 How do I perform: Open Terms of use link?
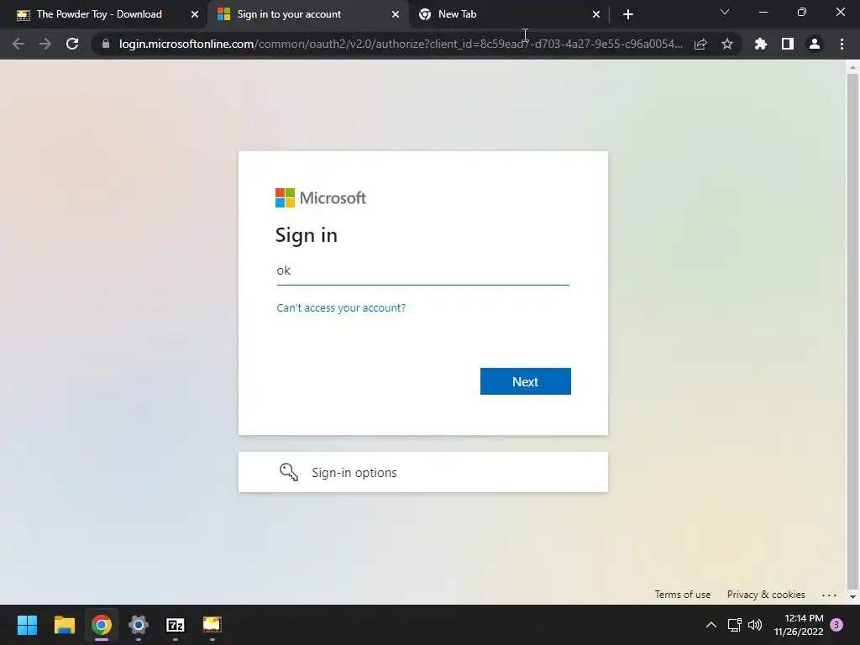click(682, 595)
